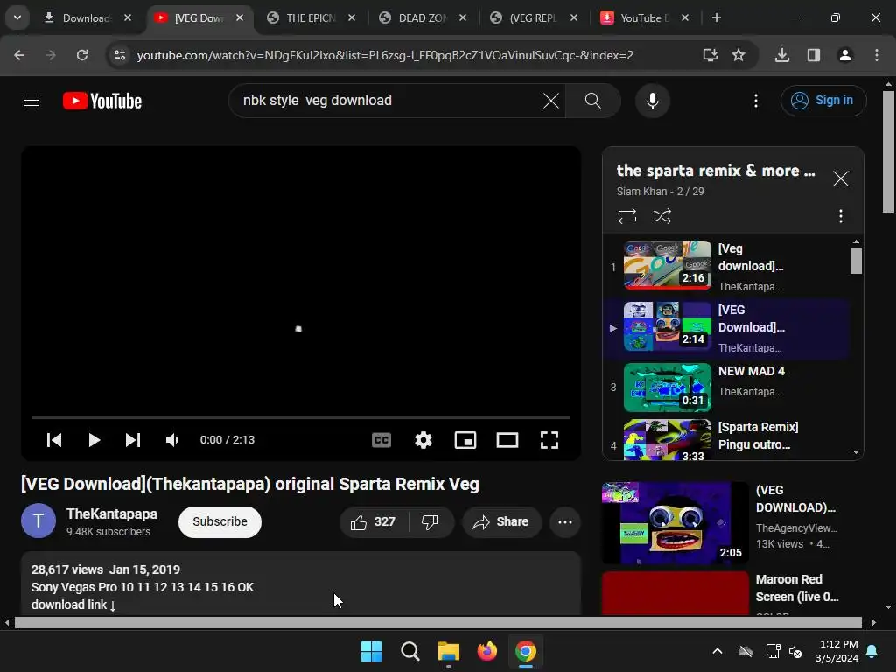Share this video
The width and height of the screenshot is (896, 672).
[501, 521]
